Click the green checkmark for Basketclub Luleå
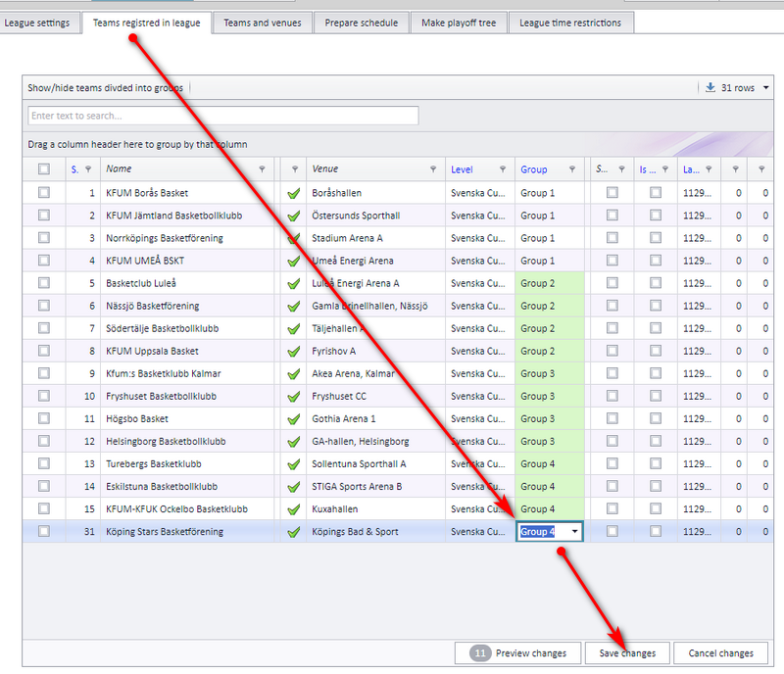Screen dimensions: 784x674 293,283
